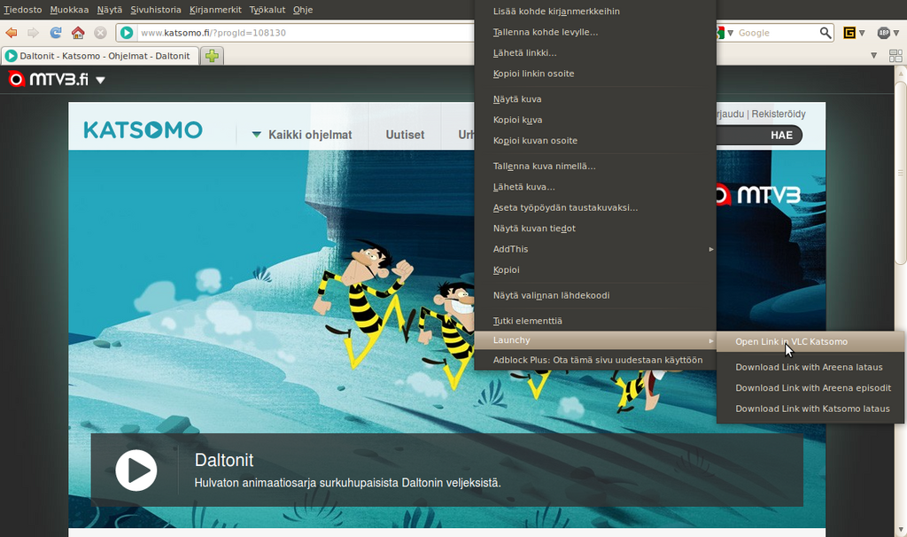Open the tab groups grid icon
The image size is (907, 537).
click(894, 55)
